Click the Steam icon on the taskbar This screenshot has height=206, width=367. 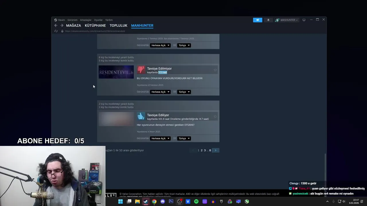[146, 201]
